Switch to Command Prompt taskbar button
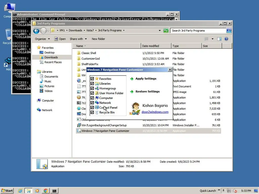The height and width of the screenshot is (194, 259). click(54, 191)
